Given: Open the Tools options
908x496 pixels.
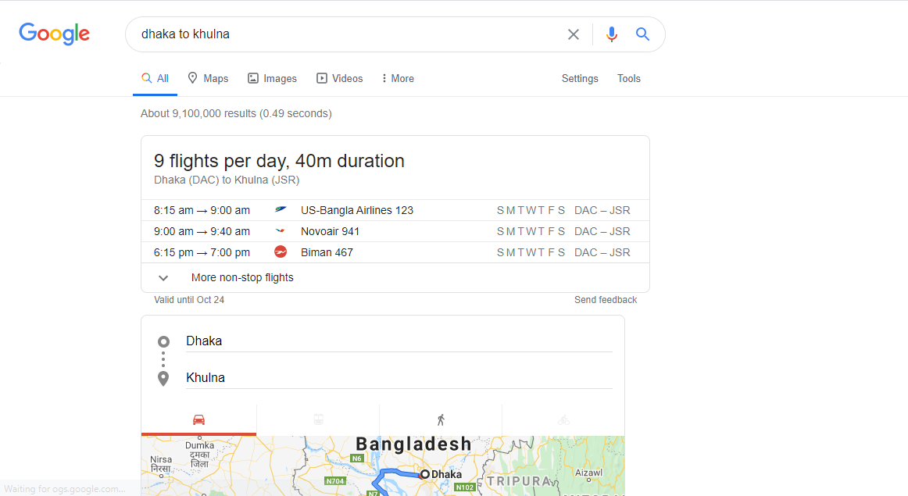Looking at the screenshot, I should (628, 78).
